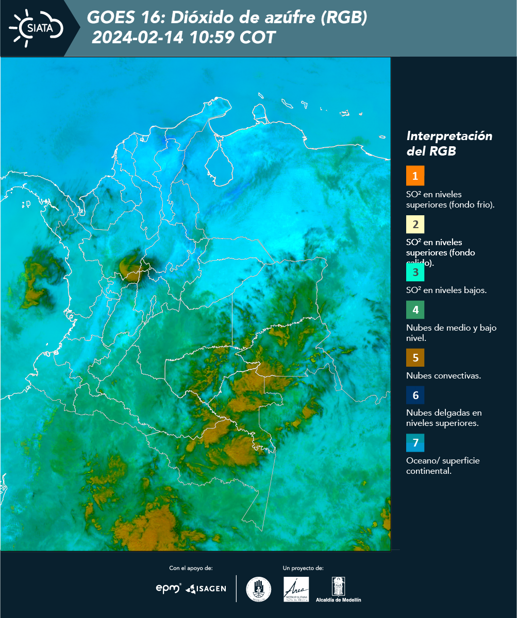Click the green swatch numbered 4

[415, 310]
